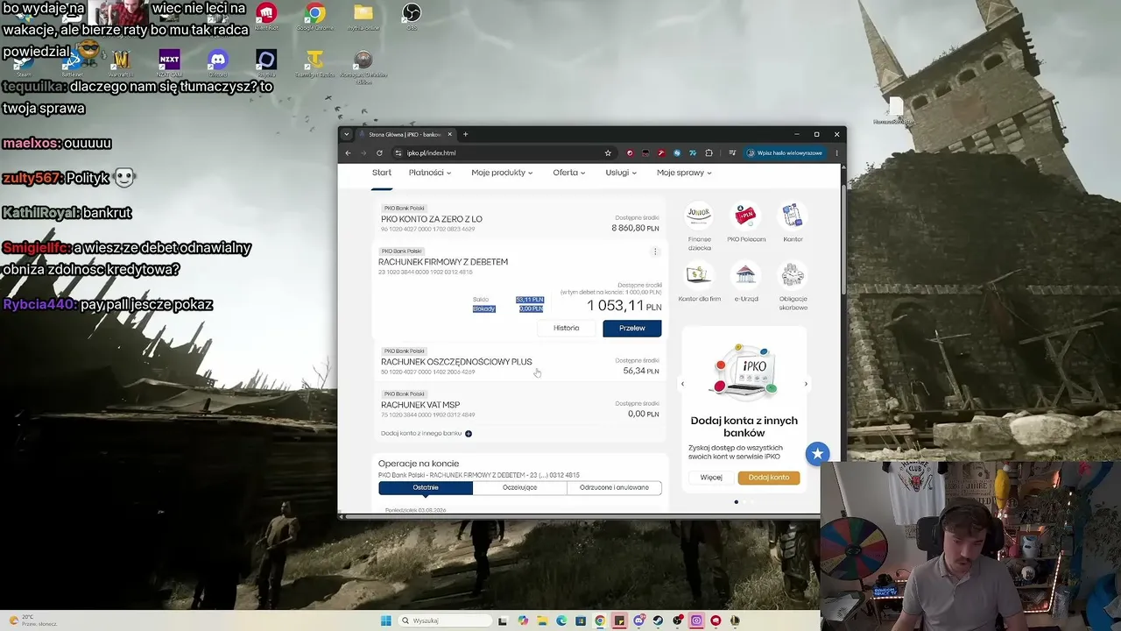Select the Strona Główna iPKO browser tab

click(405, 134)
